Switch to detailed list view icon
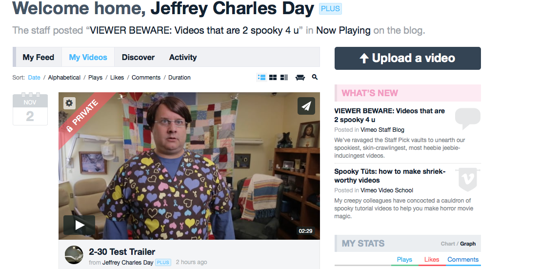This screenshot has width=539, height=269. click(262, 78)
